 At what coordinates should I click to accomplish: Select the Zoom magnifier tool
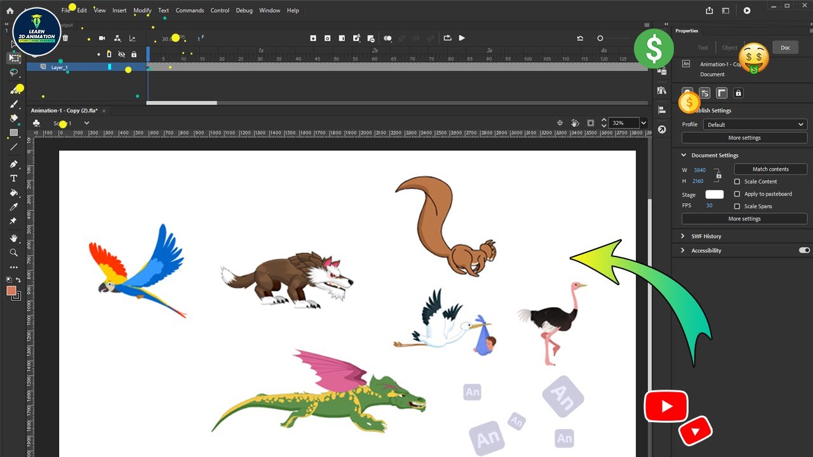pyautogui.click(x=14, y=253)
